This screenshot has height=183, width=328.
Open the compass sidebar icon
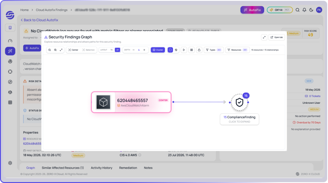click(x=10, y=82)
